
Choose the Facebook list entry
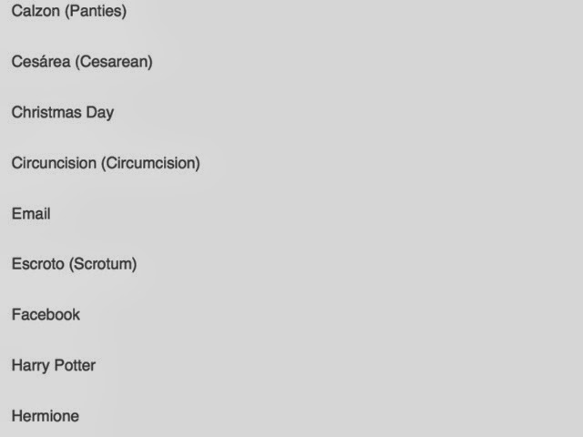[46, 315]
